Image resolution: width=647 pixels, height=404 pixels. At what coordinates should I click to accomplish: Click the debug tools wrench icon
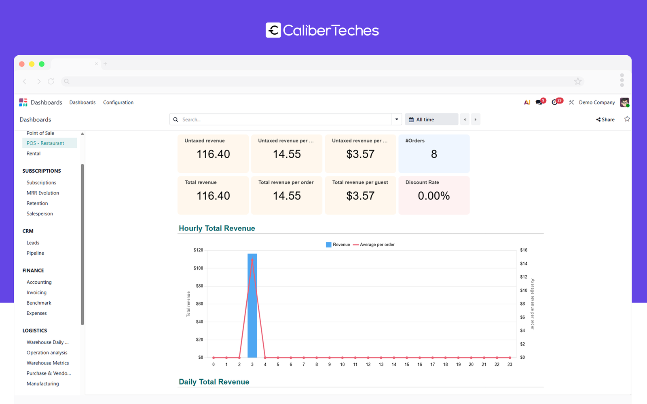pos(571,103)
